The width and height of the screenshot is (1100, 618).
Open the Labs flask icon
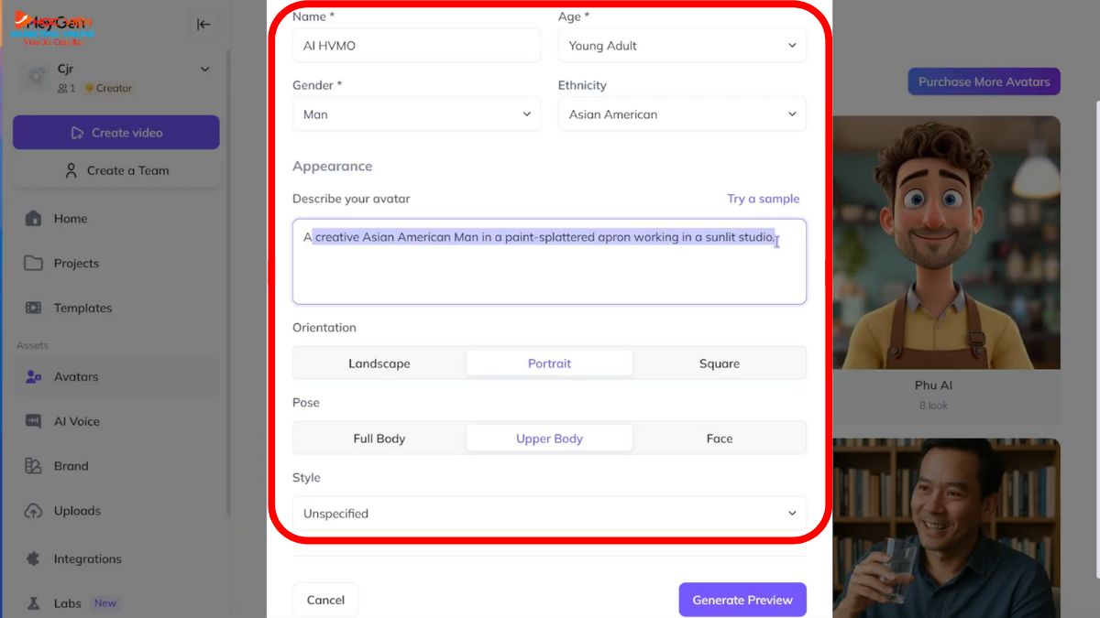[34, 603]
